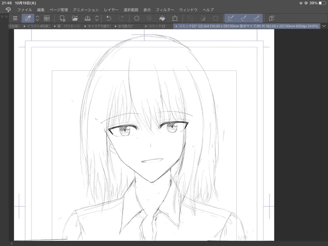
Task: Click the Show selection border icon
Action: pos(216,18)
